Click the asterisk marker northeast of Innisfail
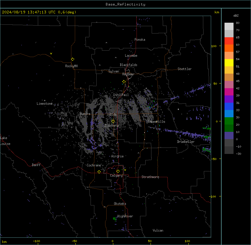This screenshot has height=245, width=251. [146, 88]
